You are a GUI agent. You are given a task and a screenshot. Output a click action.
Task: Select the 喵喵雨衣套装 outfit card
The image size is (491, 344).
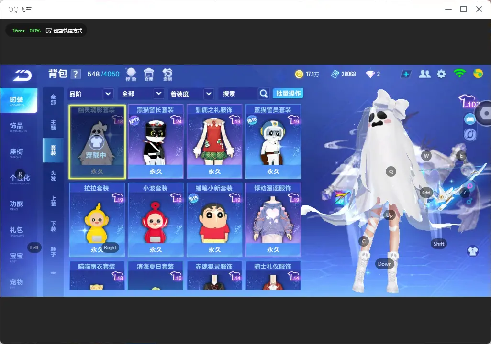(x=97, y=276)
